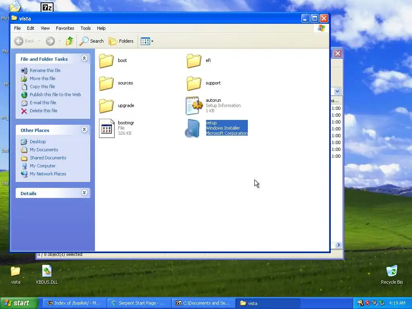Toggle the Folders pane
The height and width of the screenshot is (309, 412).
tap(121, 41)
